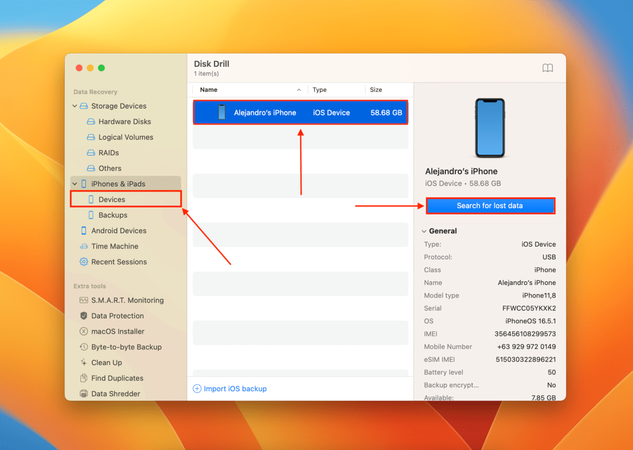The height and width of the screenshot is (450, 633).
Task: Click the Backups phone icon
Action: click(91, 215)
